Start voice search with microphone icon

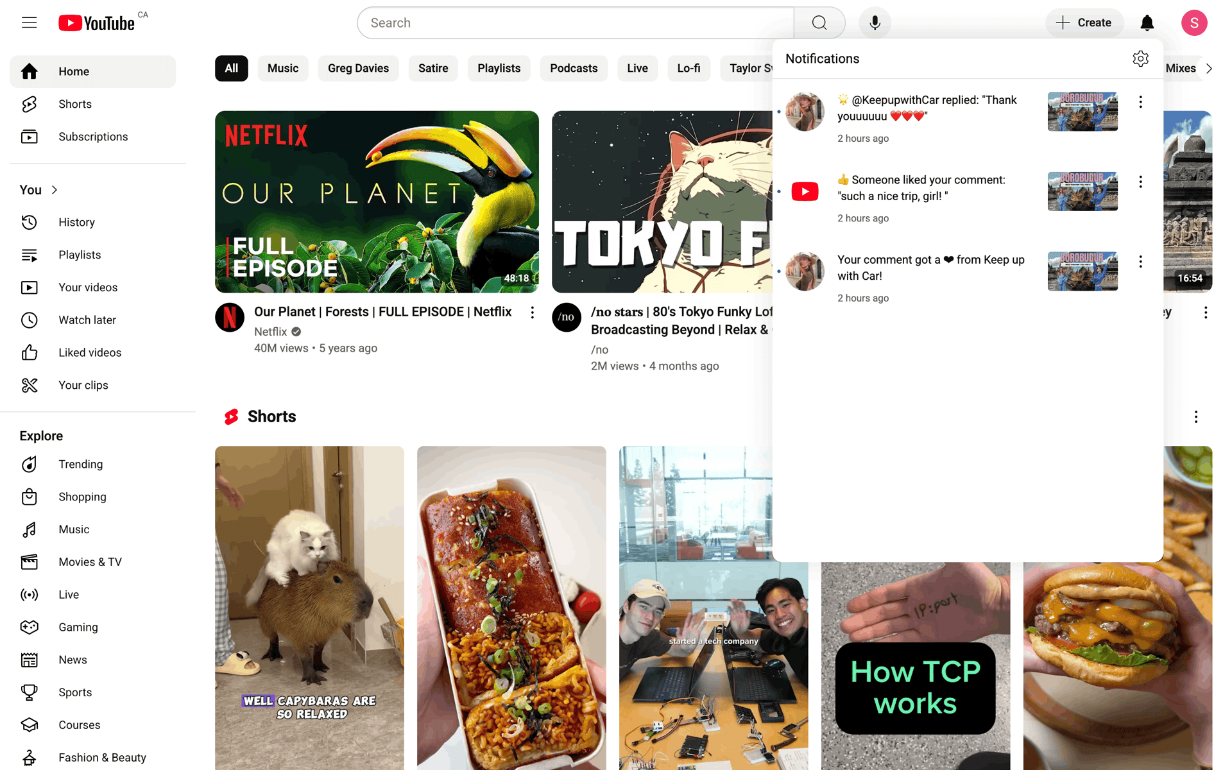click(x=875, y=23)
